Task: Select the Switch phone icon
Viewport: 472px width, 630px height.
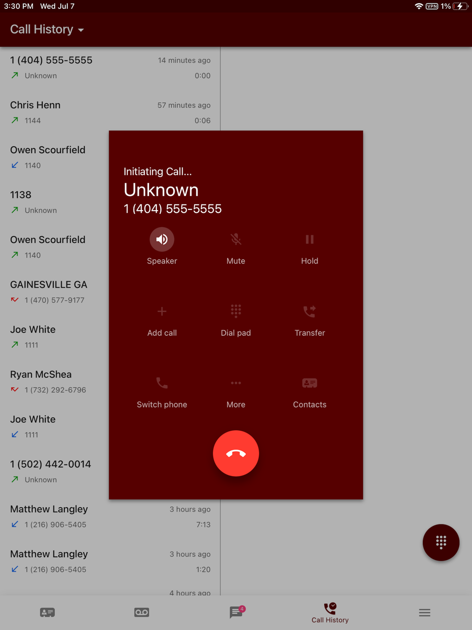Action: click(x=162, y=383)
